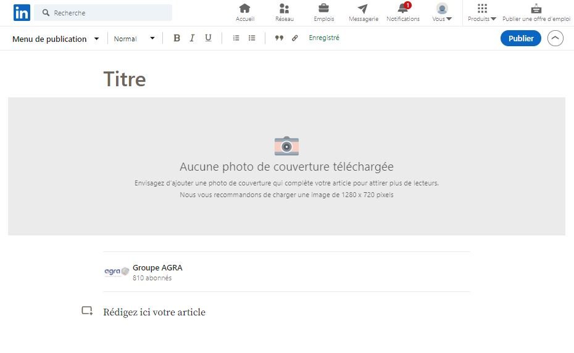The image size is (574, 353).
Task: Toggle underline formatting
Action: click(208, 38)
